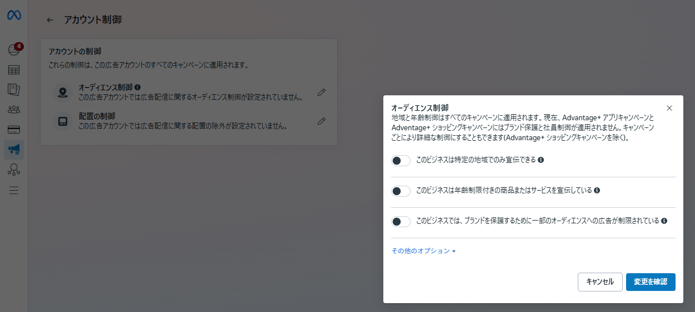Click the キャンセル button
695x312 pixels.
[600, 282]
